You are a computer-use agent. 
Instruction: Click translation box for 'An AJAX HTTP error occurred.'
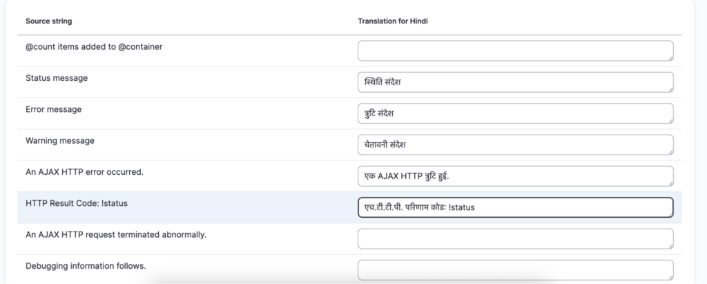(515, 176)
